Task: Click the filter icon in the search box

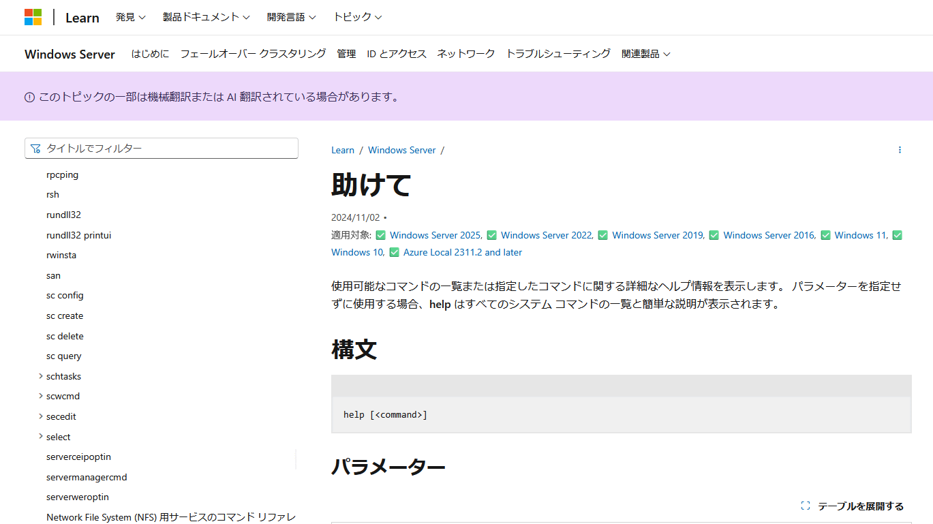Action: pyautogui.click(x=36, y=149)
